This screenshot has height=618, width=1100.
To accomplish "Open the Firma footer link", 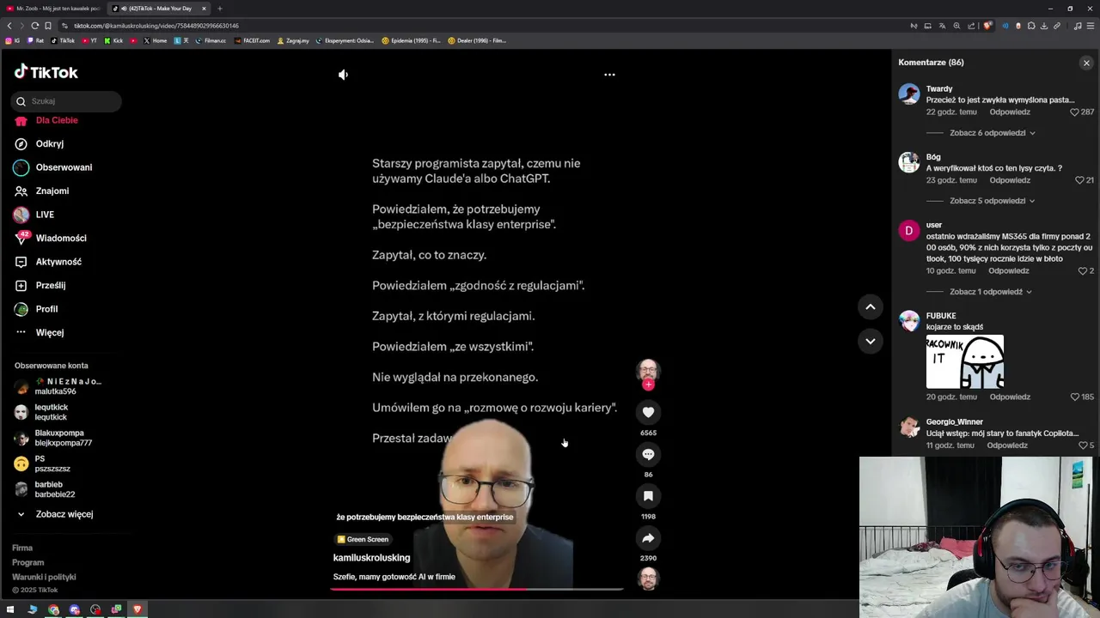I will 22,548.
